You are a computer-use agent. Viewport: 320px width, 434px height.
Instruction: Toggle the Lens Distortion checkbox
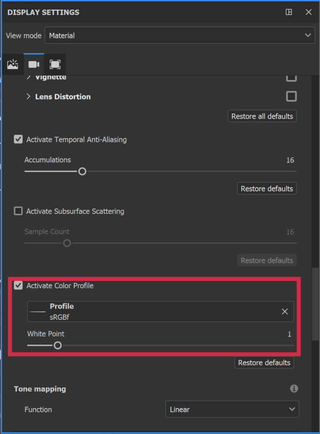click(x=291, y=97)
